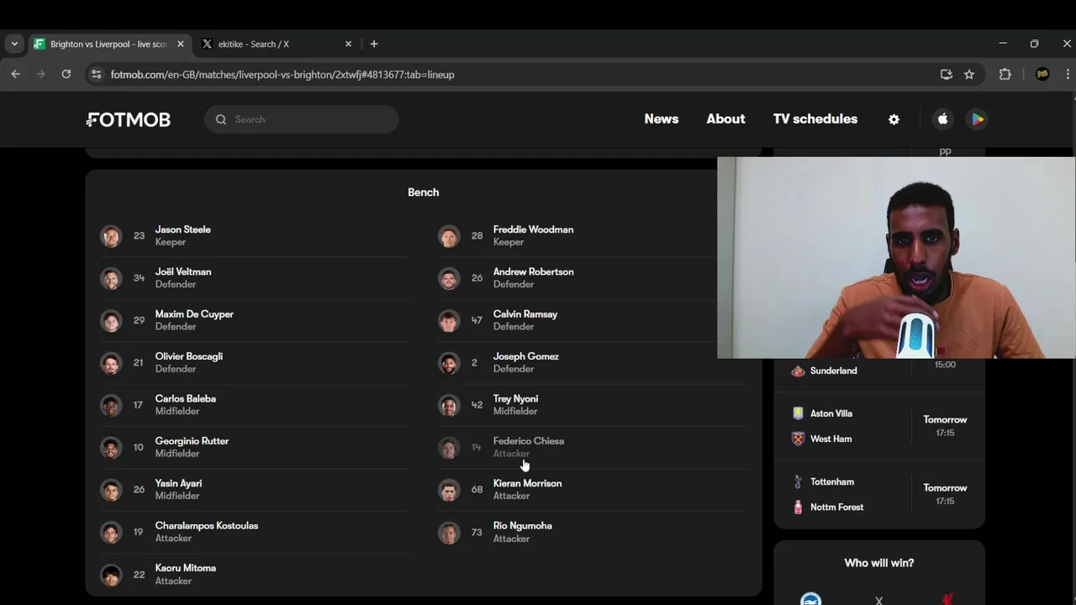Screen dimensions: 1076x605
Task: Click the FotMob search field
Action: pyautogui.click(x=301, y=119)
